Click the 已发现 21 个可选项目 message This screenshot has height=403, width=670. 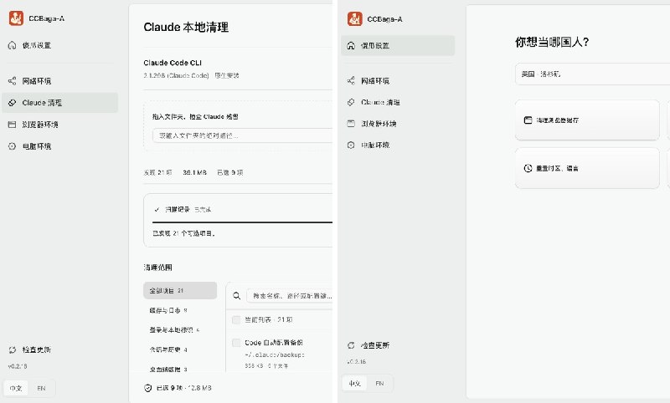click(183, 233)
